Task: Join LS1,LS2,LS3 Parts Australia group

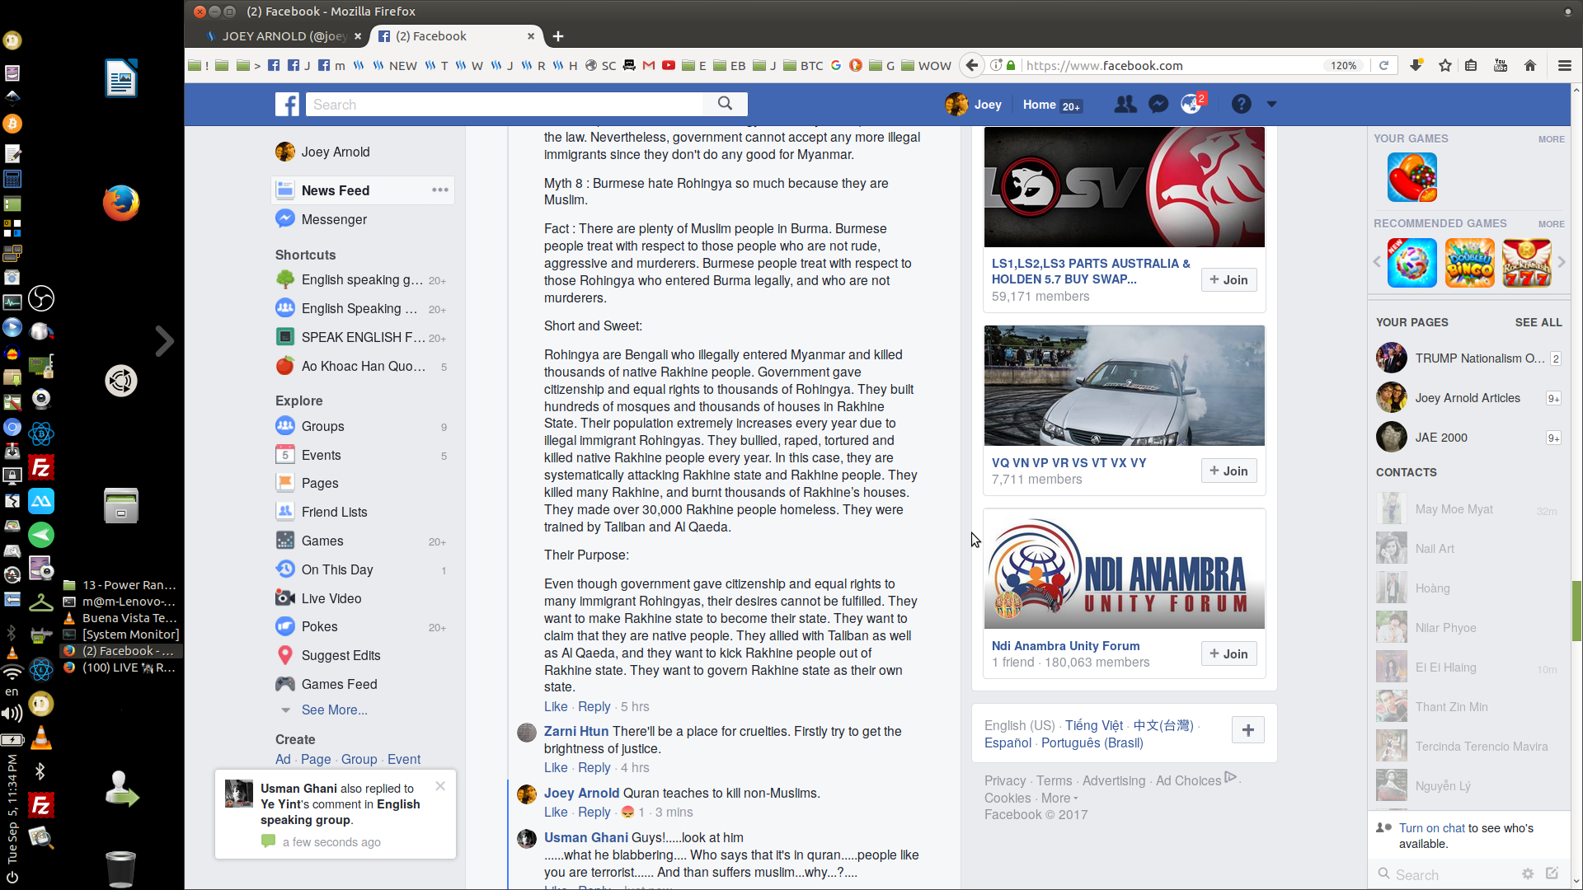Action: [x=1228, y=280]
